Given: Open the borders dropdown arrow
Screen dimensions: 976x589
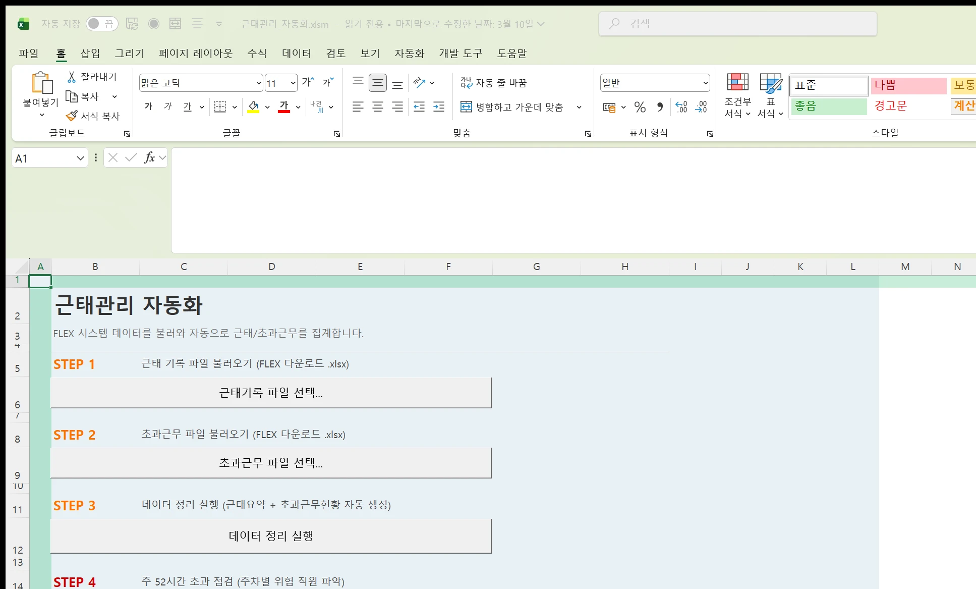Looking at the screenshot, I should tap(235, 107).
